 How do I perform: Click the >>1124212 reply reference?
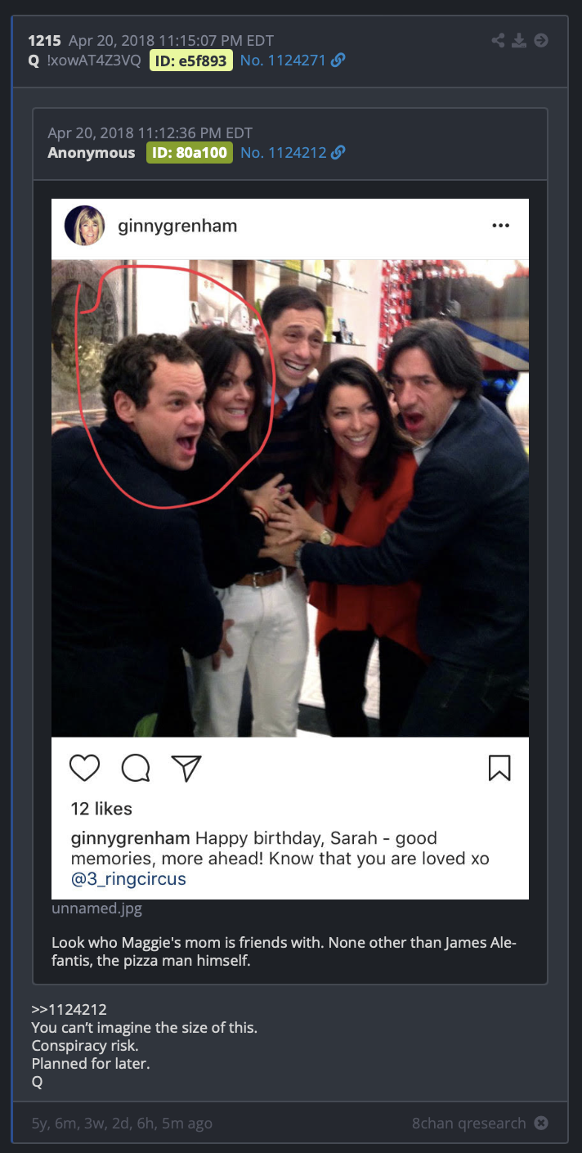[x=69, y=1009]
